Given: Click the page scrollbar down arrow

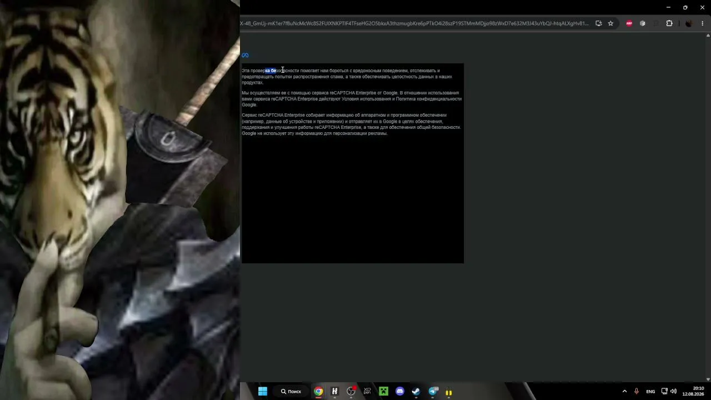Looking at the screenshot, I should [x=708, y=379].
